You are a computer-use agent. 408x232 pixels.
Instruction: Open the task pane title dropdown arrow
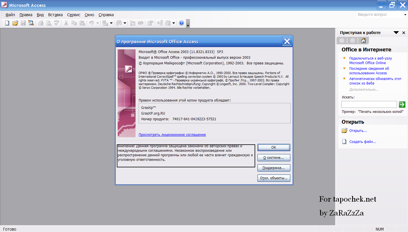click(396, 33)
